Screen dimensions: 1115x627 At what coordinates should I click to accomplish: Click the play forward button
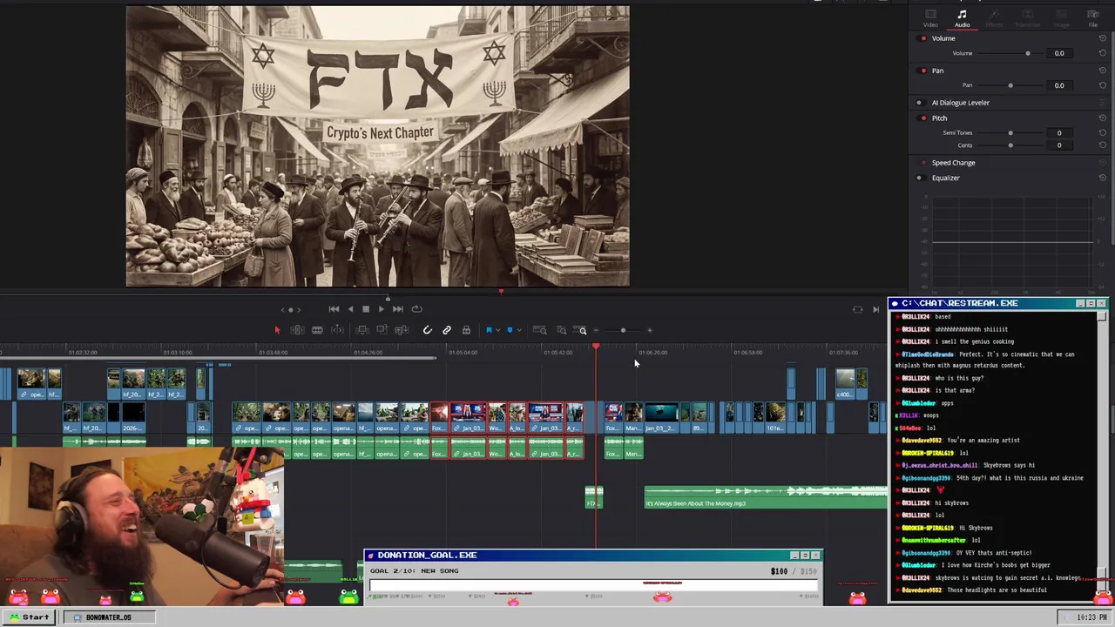pos(381,309)
